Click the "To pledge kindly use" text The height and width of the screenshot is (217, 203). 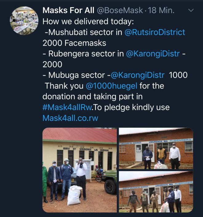(132, 107)
